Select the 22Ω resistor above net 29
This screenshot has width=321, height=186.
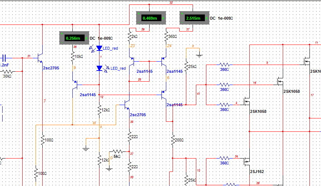coord(130,167)
